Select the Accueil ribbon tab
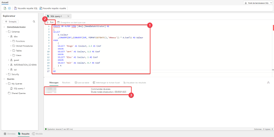This screenshot has height=137, width=274. point(5,2)
